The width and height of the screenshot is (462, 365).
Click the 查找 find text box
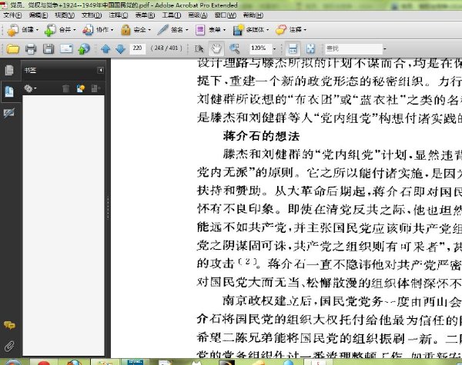point(353,48)
